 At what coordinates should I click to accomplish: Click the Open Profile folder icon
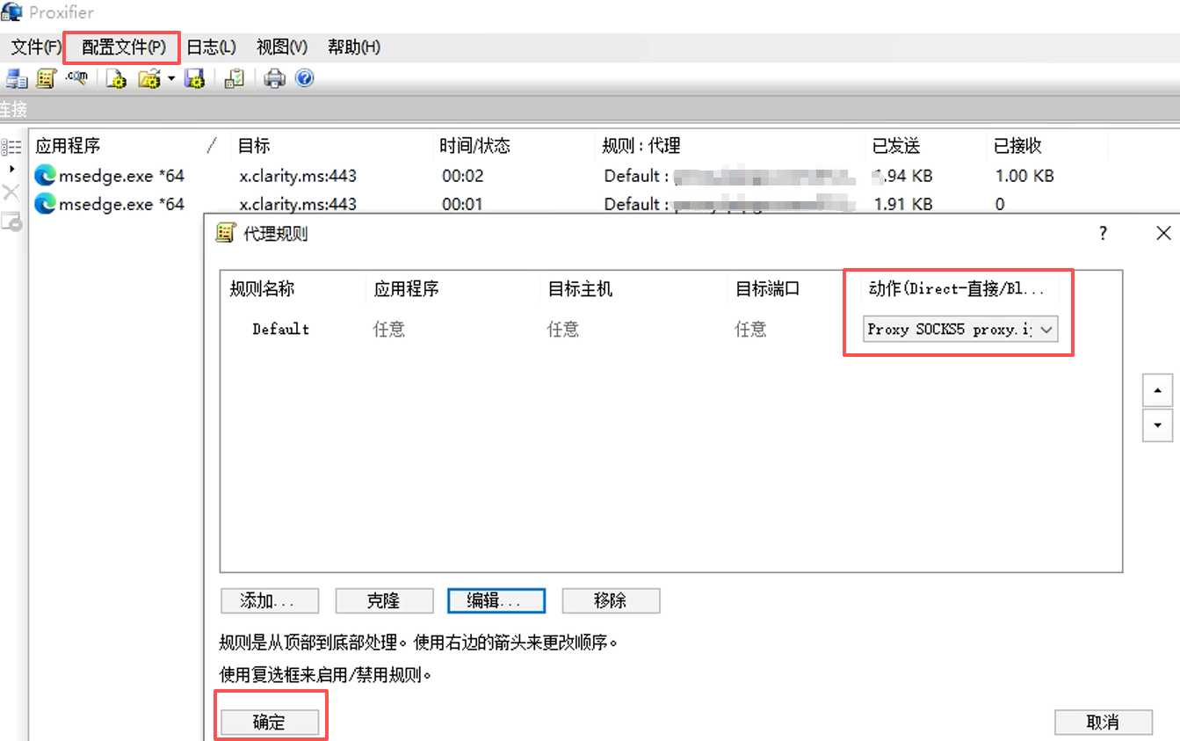pyautogui.click(x=149, y=79)
